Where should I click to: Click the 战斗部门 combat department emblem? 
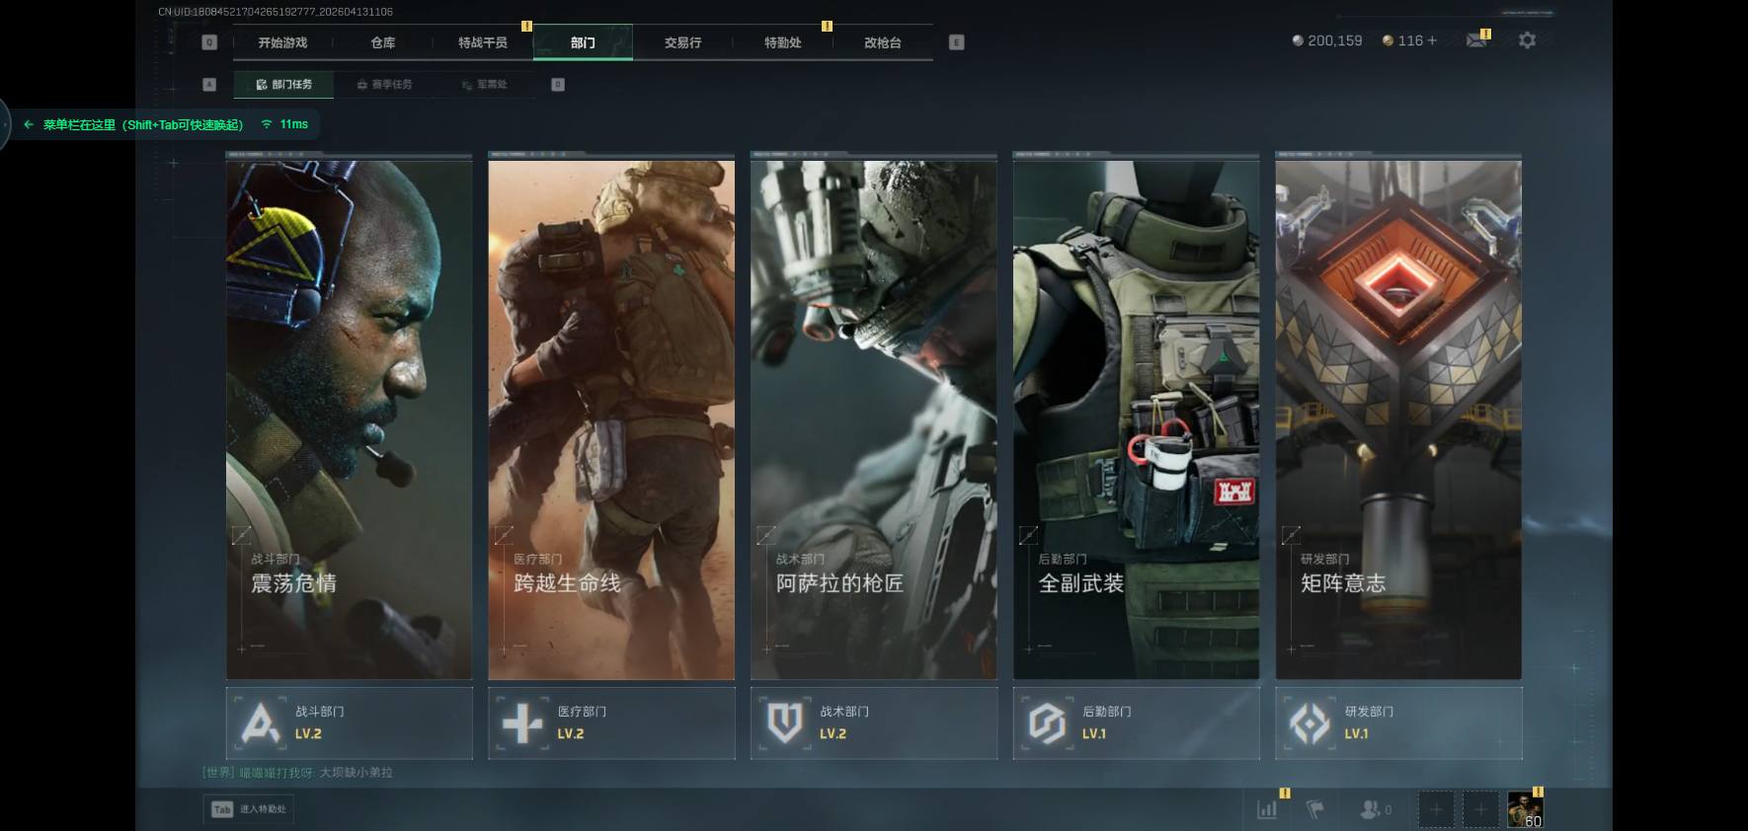260,723
